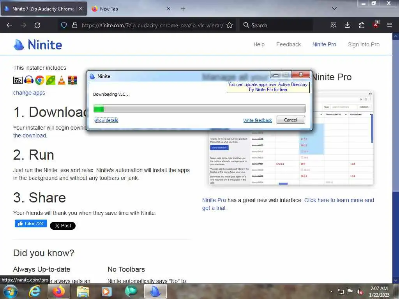This screenshot has width=399, height=299.
Task: Click the green bird app in taskbar
Action: (131, 292)
